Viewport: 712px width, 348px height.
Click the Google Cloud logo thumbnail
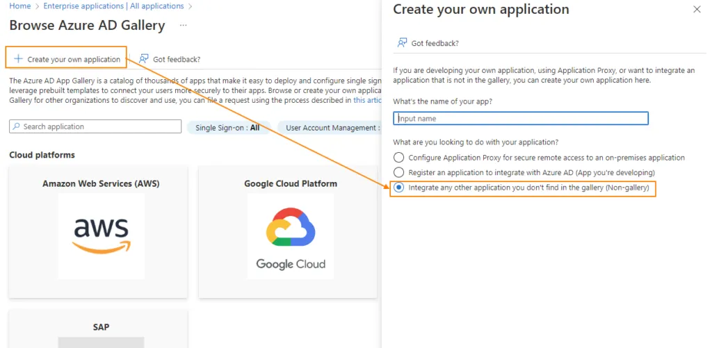291,236
